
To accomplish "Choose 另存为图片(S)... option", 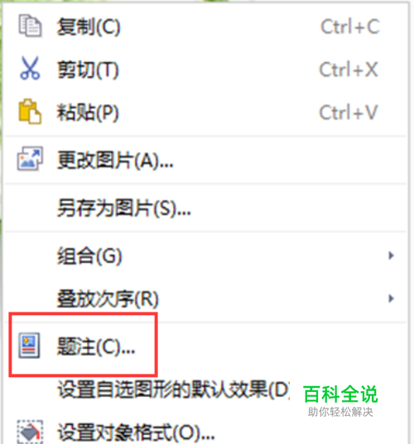I will pos(205,208).
